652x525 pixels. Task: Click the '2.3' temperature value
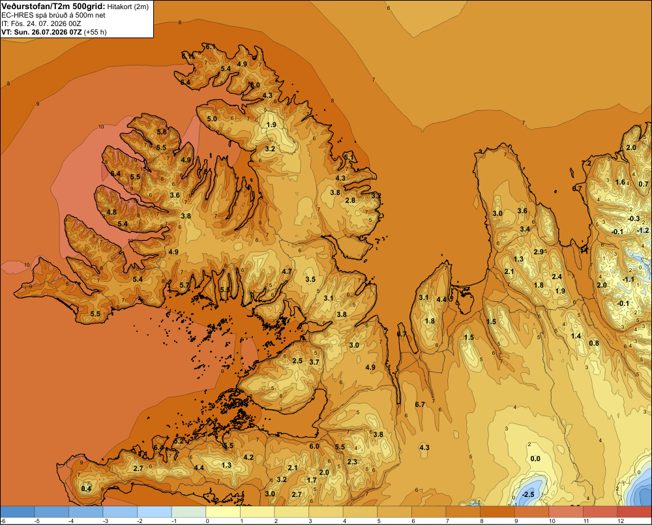pos(352,462)
